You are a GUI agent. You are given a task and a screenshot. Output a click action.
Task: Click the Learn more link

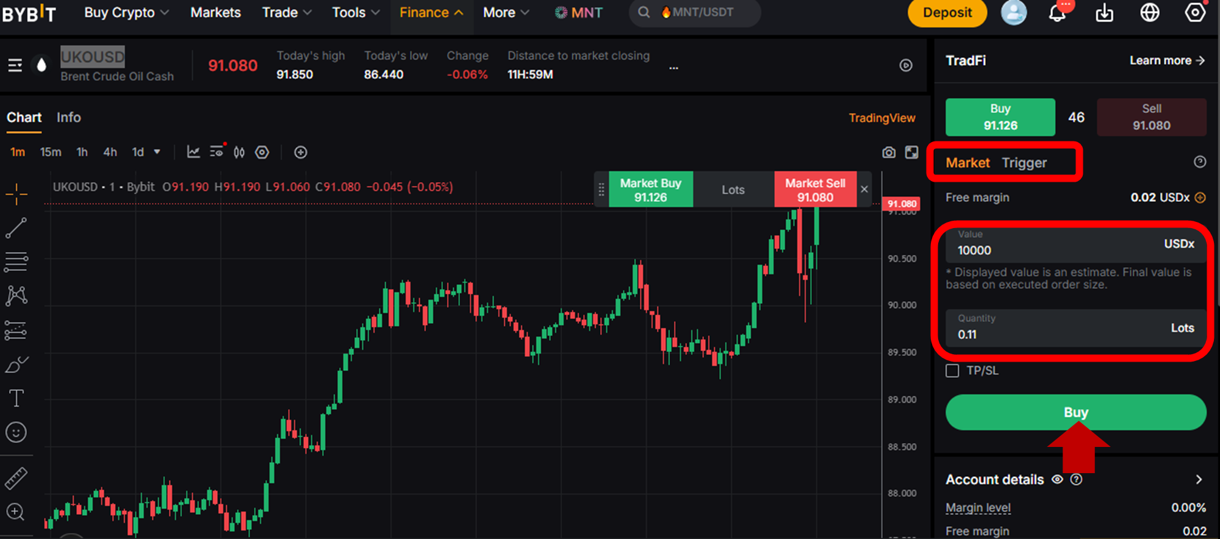(1167, 60)
